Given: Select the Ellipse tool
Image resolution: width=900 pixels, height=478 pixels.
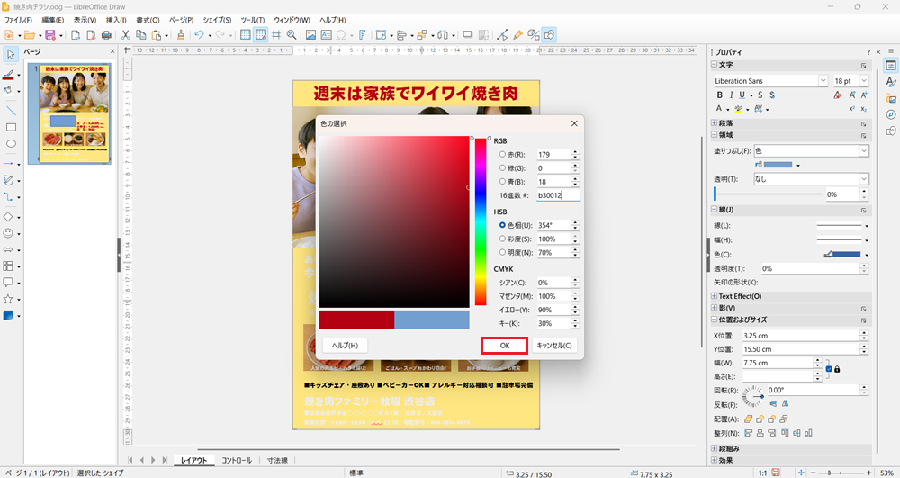Looking at the screenshot, I should (11, 143).
